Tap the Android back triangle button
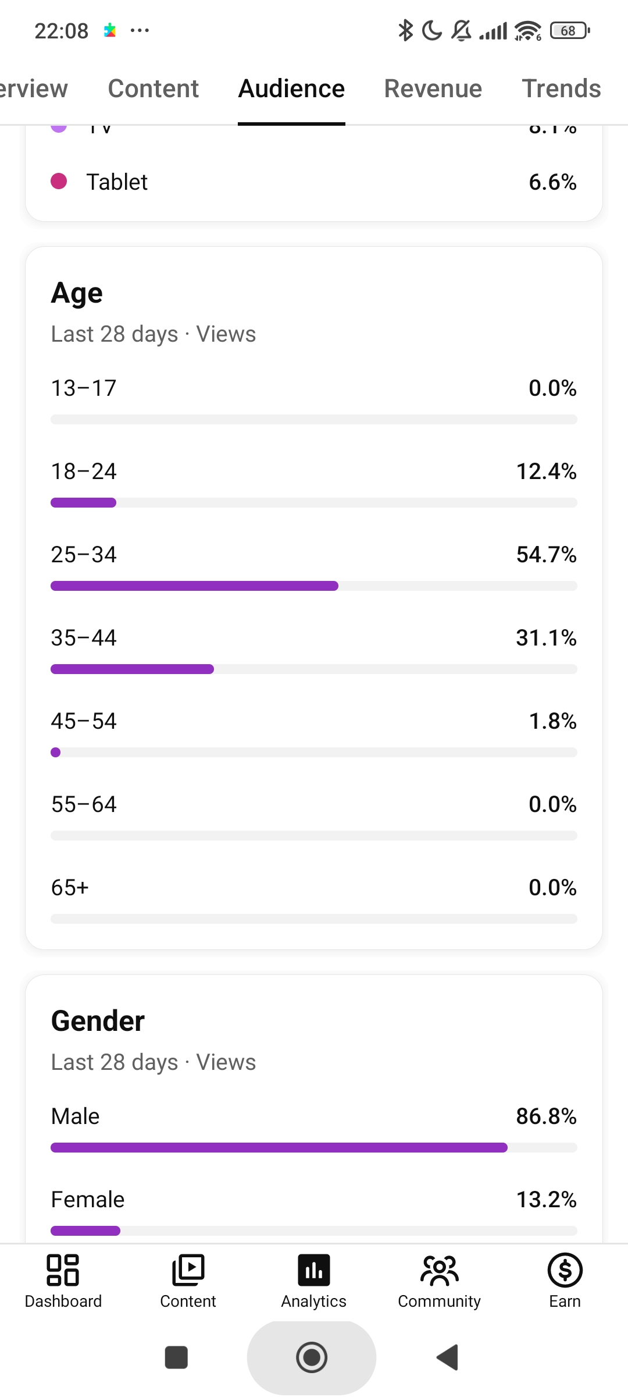Viewport: 628px width, 1397px height. 448,1357
